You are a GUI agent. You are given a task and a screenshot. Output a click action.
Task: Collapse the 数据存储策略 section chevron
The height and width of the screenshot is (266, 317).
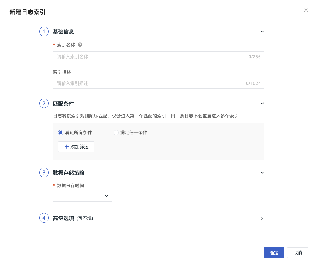click(x=262, y=173)
